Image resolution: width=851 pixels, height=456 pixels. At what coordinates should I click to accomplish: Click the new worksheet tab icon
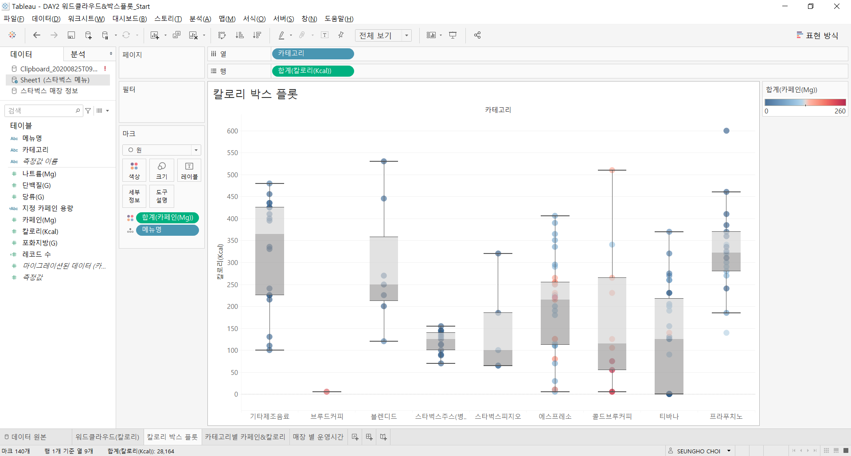(x=355, y=437)
